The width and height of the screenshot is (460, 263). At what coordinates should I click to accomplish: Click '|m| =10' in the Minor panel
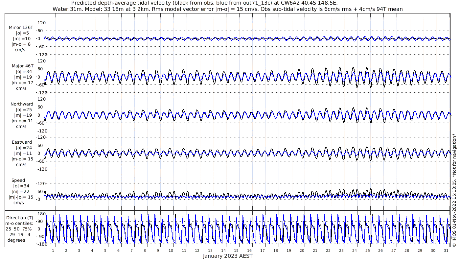(22, 39)
